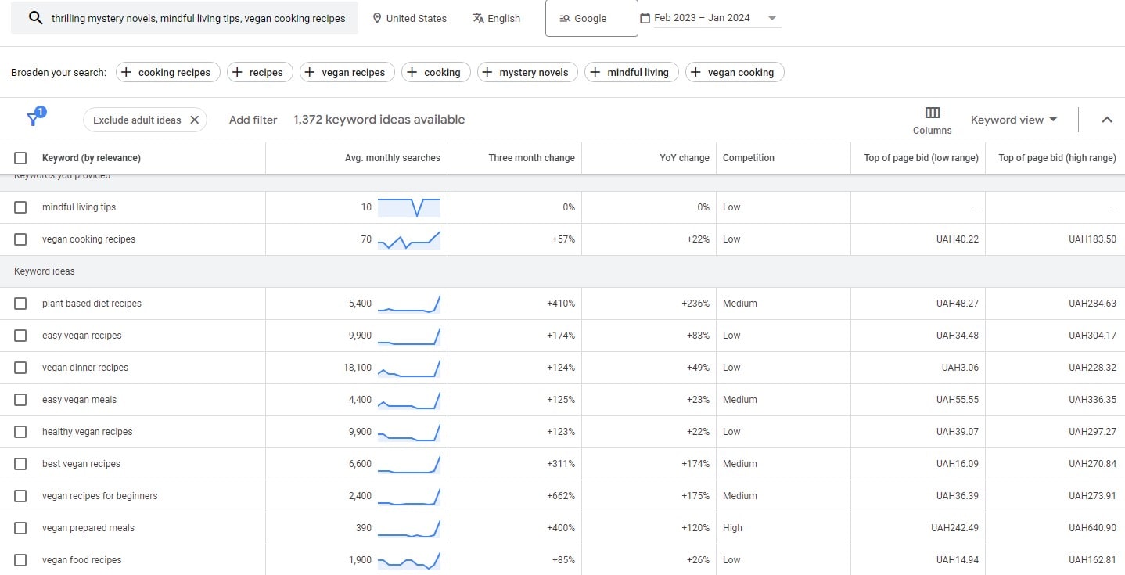Tick checkbox for easy vegan meals

20,400
